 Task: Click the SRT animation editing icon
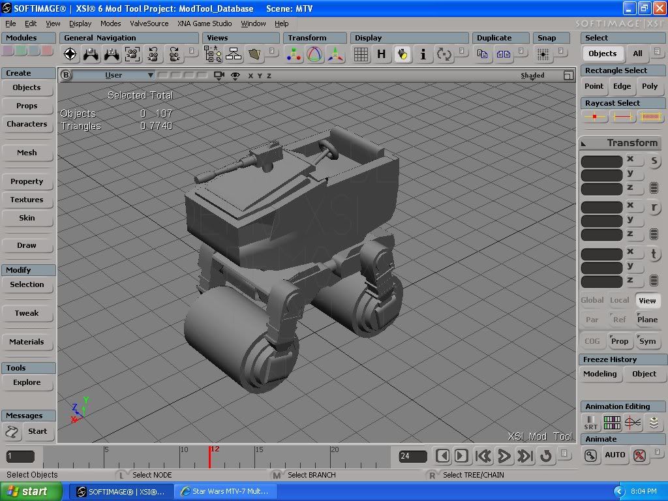tap(591, 423)
